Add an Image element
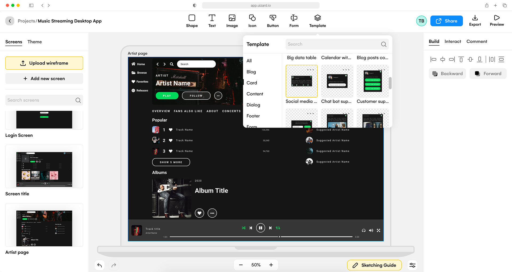512x272 pixels. click(x=232, y=21)
